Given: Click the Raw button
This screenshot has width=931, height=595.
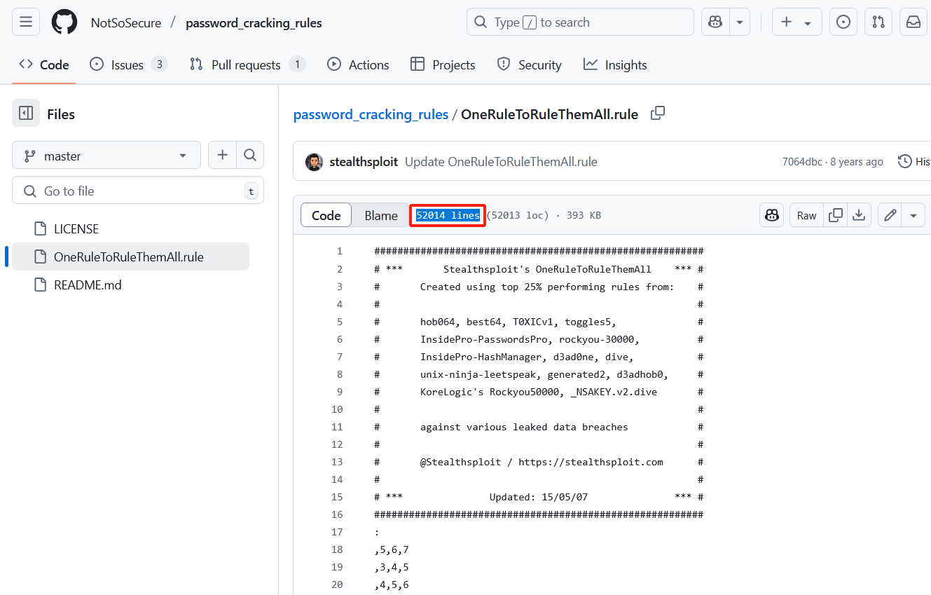Looking at the screenshot, I should pos(806,215).
